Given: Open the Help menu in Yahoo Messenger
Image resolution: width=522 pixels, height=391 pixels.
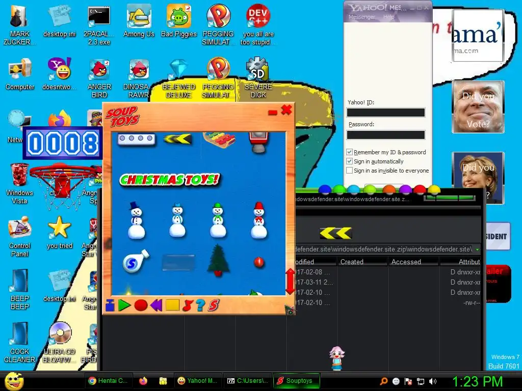Looking at the screenshot, I should pos(388,17).
